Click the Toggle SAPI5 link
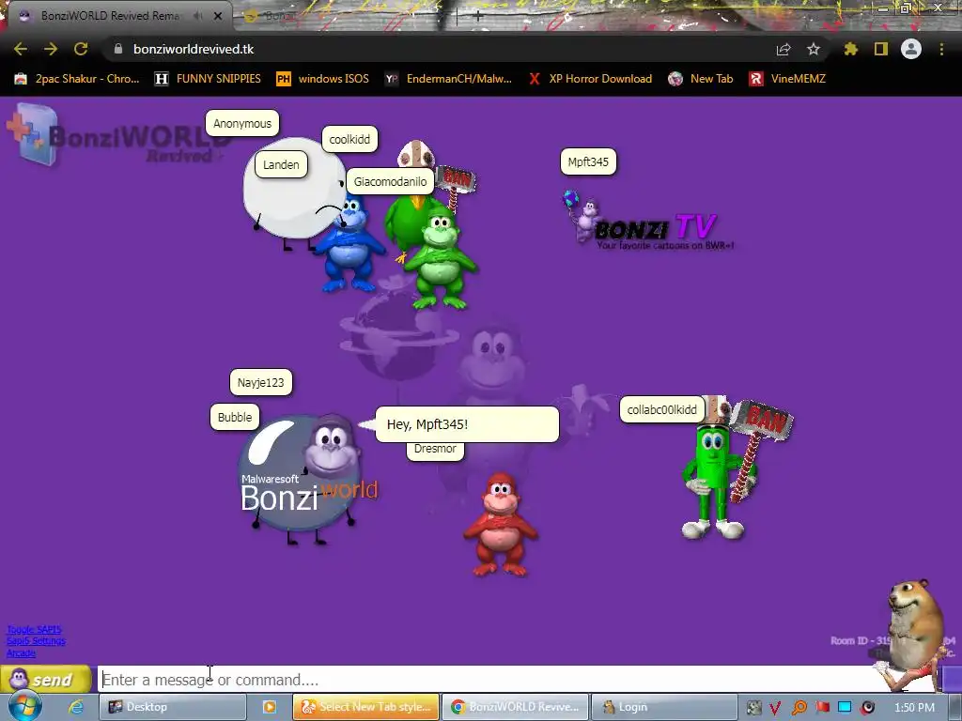Image resolution: width=962 pixels, height=721 pixels. (x=35, y=629)
